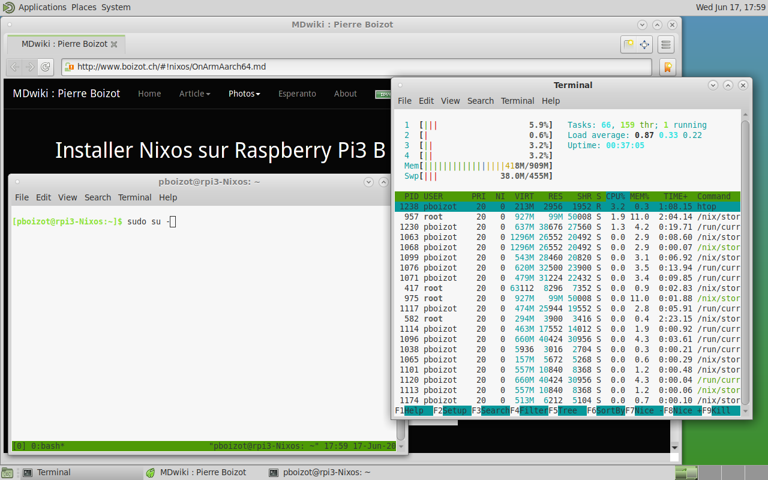
Task: Click MDwiki : Pierre Boizot brand link
Action: click(x=67, y=94)
